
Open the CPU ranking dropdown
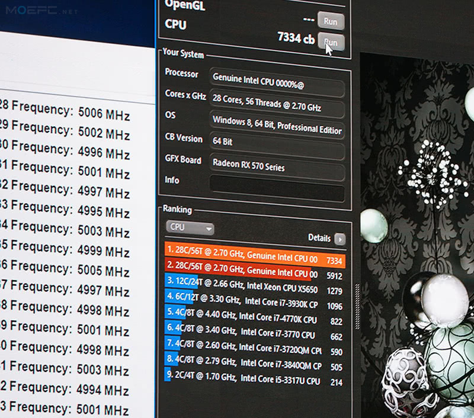(x=190, y=227)
